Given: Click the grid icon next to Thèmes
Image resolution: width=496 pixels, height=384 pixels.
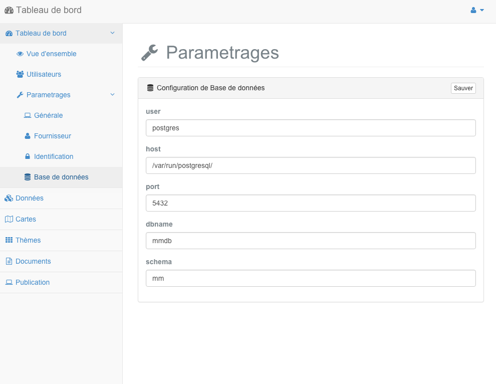Looking at the screenshot, I should 9,240.
